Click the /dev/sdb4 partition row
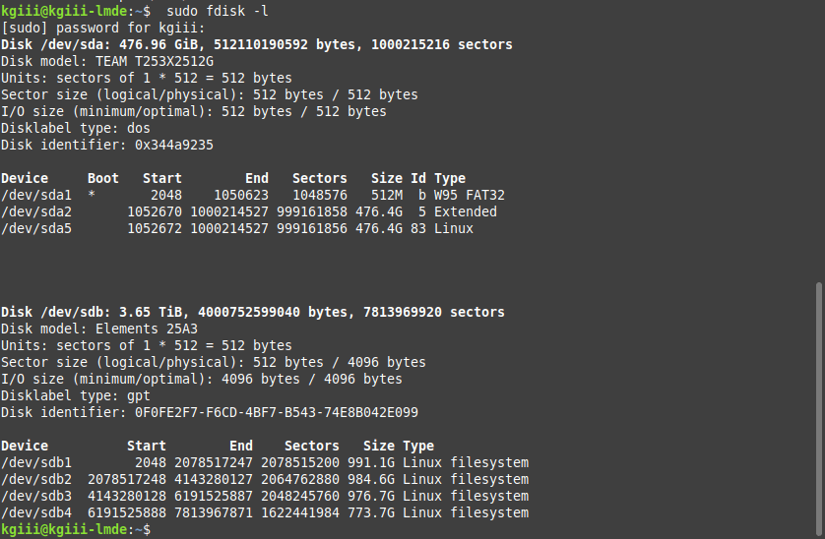The height and width of the screenshot is (539, 825). pos(265,513)
